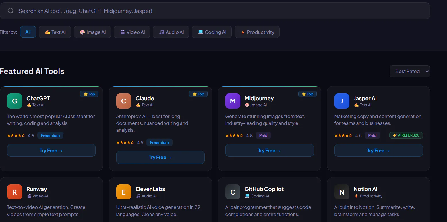Filter by Image AI
The width and height of the screenshot is (447, 222).
click(92, 32)
